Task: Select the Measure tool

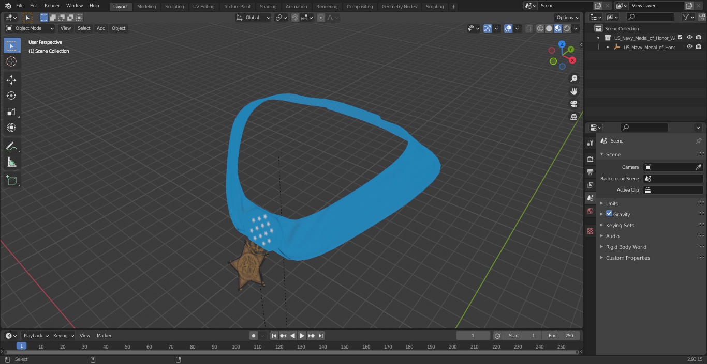Action: (x=11, y=162)
